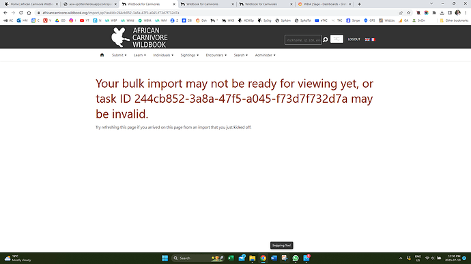Switch to the WBIA Sage Dashboards tab
This screenshot has height=264, width=471.
(x=324, y=4)
